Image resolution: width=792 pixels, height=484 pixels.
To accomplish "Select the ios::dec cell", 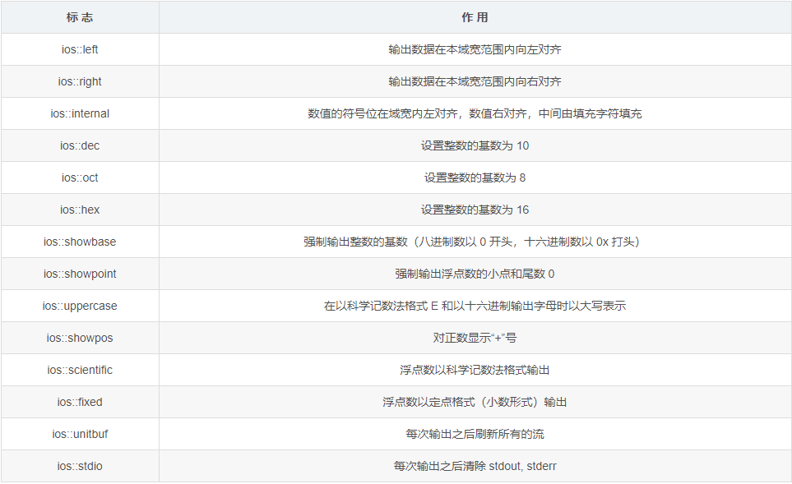I will 80,145.
